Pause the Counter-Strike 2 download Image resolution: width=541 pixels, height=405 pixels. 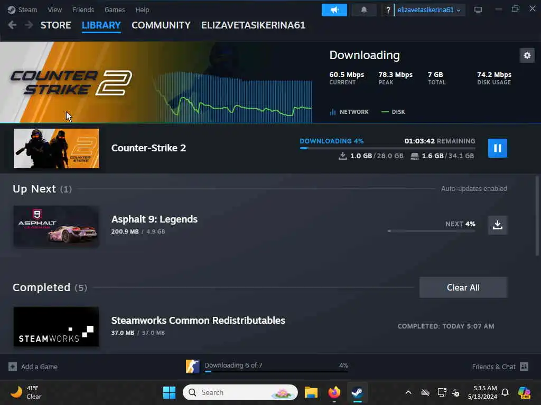click(x=497, y=148)
